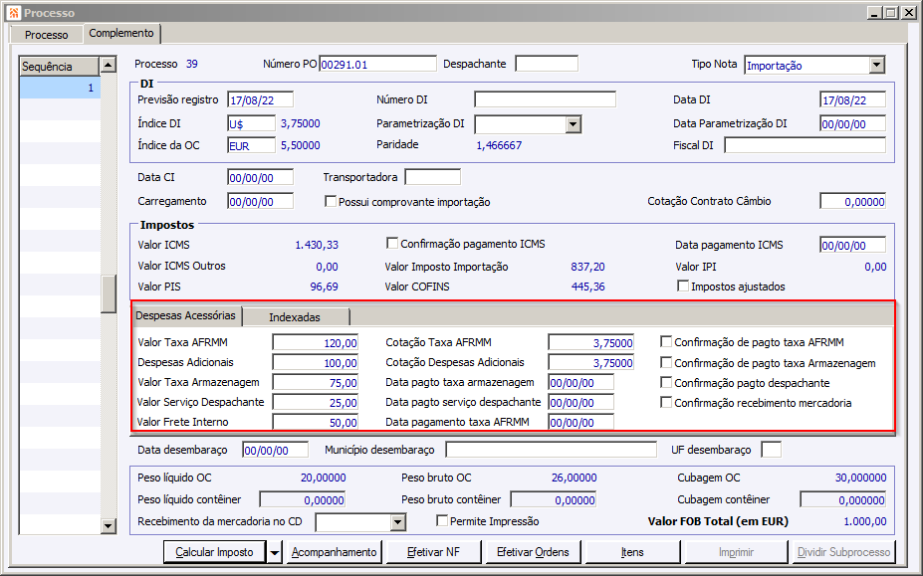
Task: Open Parametrização DI combo box
Action: (x=573, y=124)
